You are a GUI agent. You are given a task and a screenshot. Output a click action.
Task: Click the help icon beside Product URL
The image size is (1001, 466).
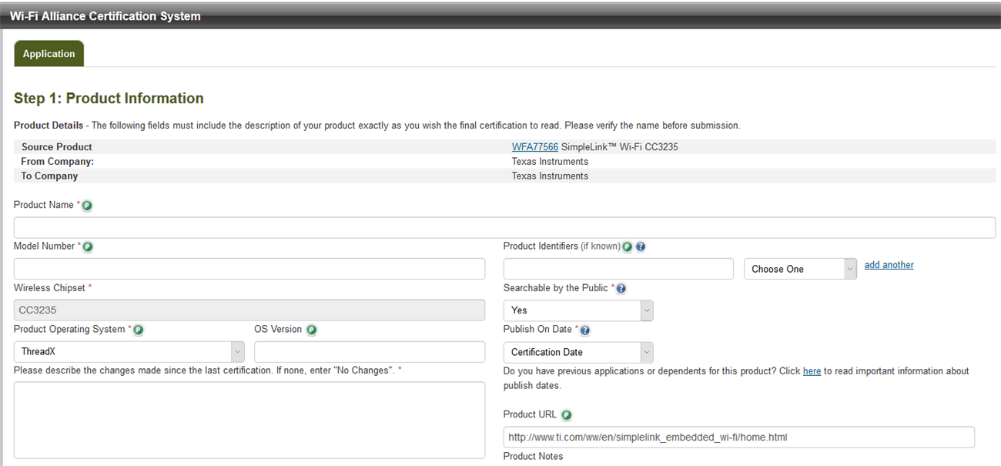[567, 415]
